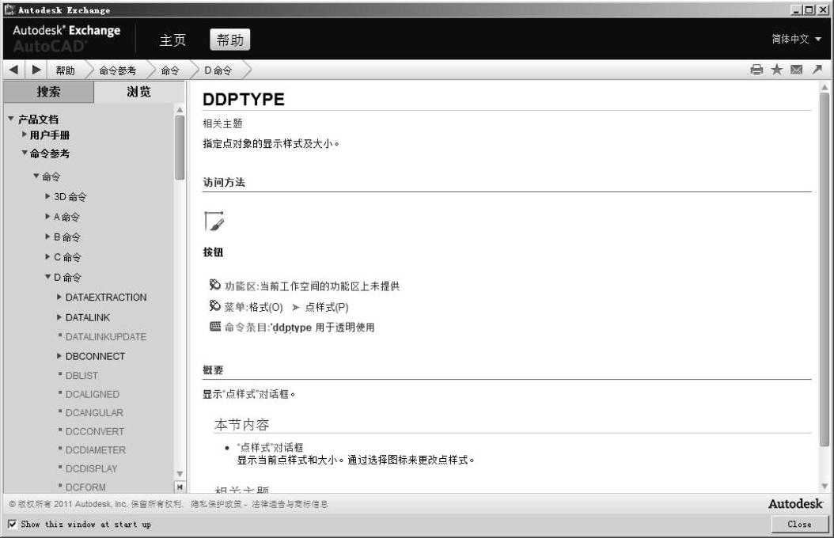Open the "点样式"对话框 link
Viewport: 834px width, 538px height.
270,447
